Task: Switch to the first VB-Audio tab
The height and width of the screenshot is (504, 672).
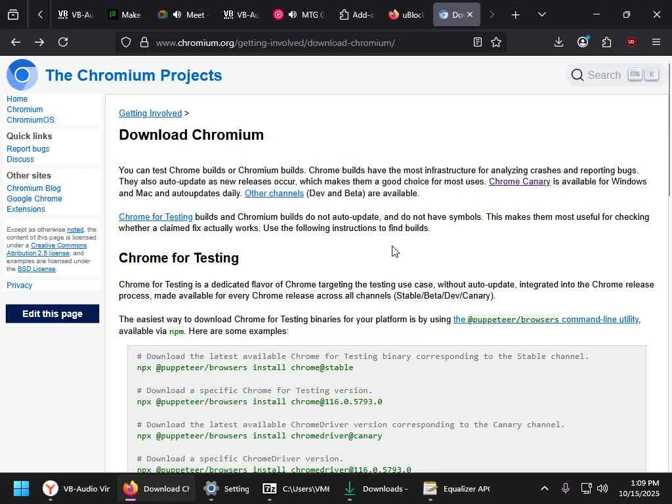Action: point(75,14)
